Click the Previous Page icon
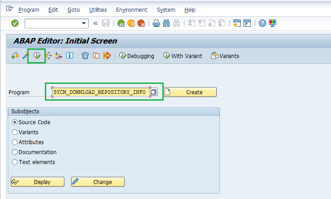The height and width of the screenshot is (199, 331). pyautogui.click(x=202, y=23)
